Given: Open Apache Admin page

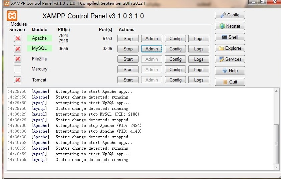Looking at the screenshot, I should pos(152,38).
